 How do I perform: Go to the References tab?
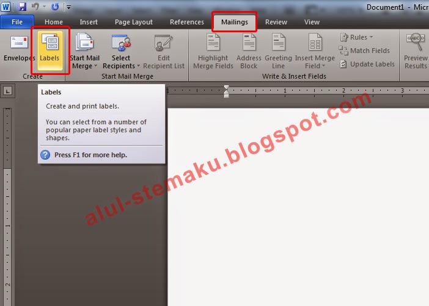pos(187,22)
